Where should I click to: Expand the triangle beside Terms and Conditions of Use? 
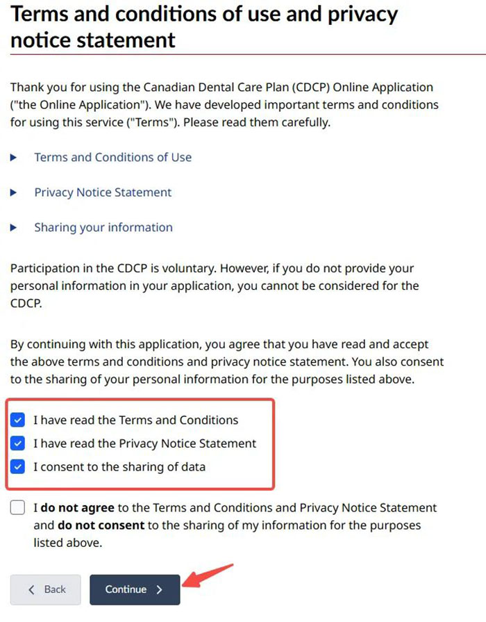tap(14, 158)
